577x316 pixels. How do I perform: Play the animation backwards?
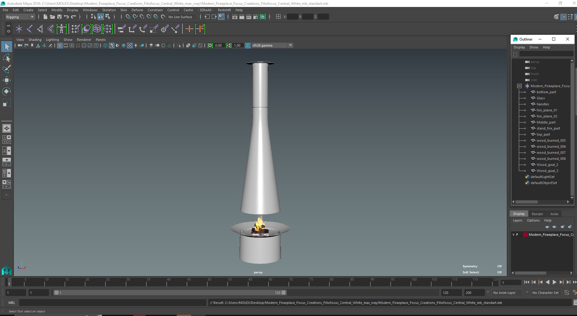click(x=547, y=282)
